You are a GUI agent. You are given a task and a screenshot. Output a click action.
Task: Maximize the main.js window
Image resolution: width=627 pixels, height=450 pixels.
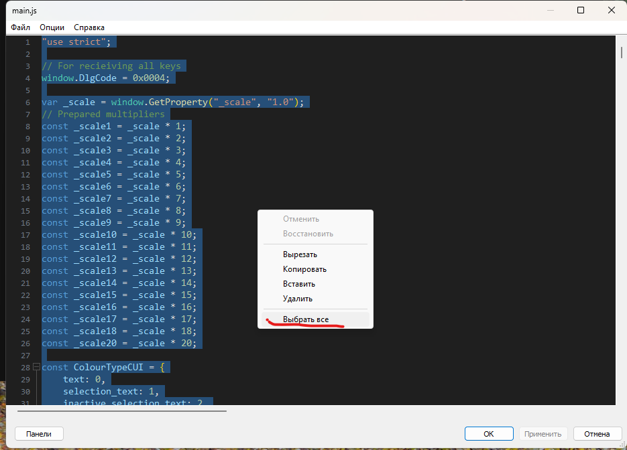click(x=581, y=11)
